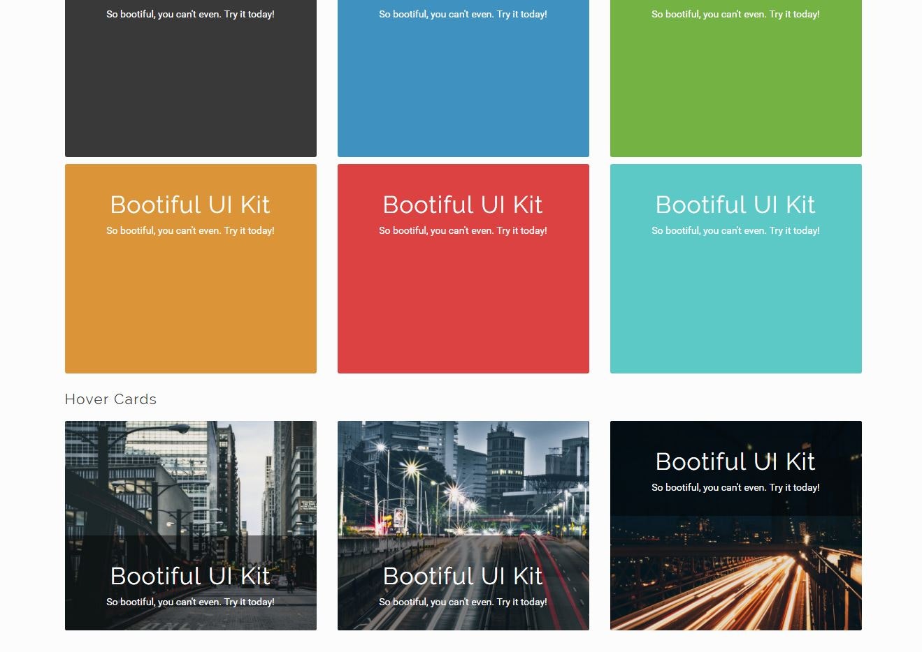The height and width of the screenshot is (652, 922).
Task: Click Try it today text on the blue card
Action: pyautogui.click(x=463, y=14)
